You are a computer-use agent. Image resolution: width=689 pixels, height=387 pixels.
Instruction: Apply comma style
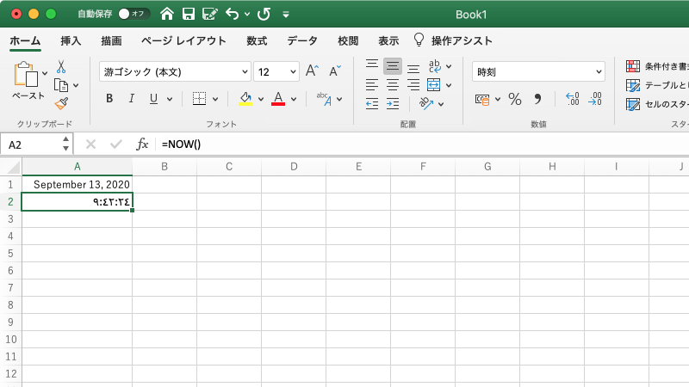537,99
